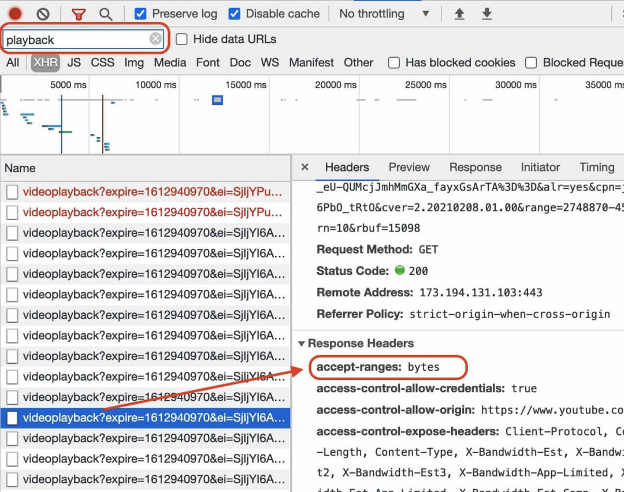Open the Timing tab

click(x=596, y=167)
